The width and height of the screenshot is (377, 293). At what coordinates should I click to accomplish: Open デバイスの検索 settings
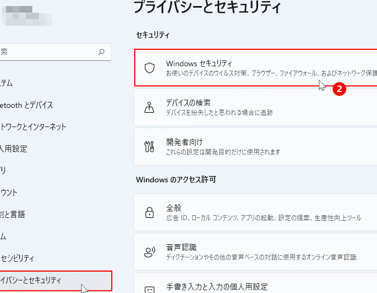[x=255, y=107]
